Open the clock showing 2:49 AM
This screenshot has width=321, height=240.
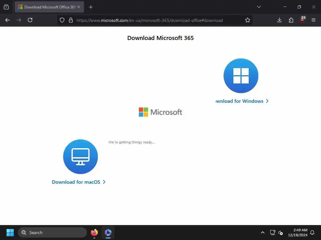(x=298, y=232)
